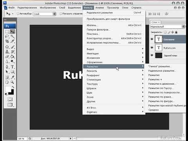This screenshot has height=141, width=188.
Task: Expand the Стилизация submenu
Action: coord(114,80)
